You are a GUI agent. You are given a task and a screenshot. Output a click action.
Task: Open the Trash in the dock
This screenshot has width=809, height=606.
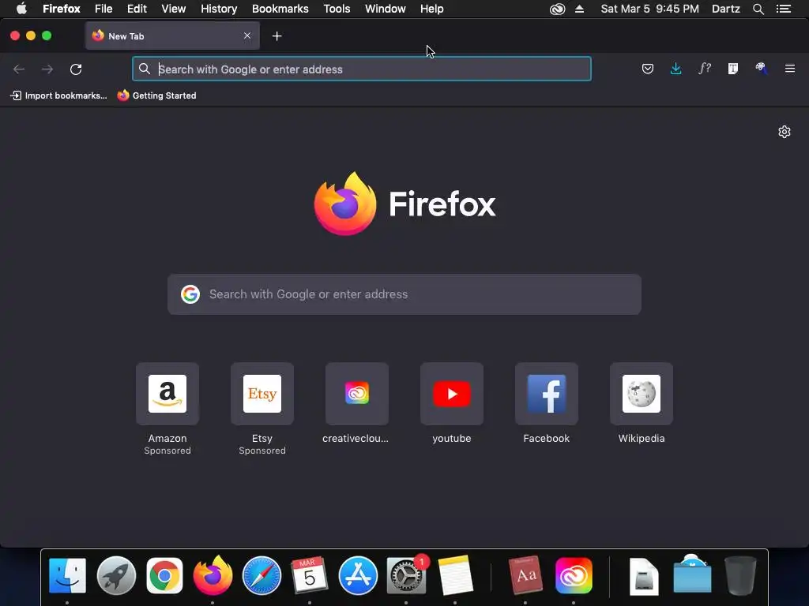[740, 575]
